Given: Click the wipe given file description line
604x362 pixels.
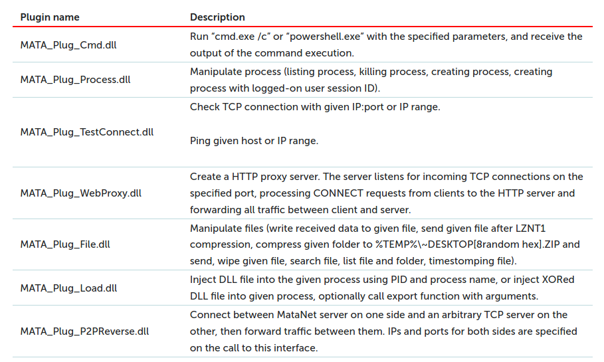Looking at the screenshot, I should [353, 261].
